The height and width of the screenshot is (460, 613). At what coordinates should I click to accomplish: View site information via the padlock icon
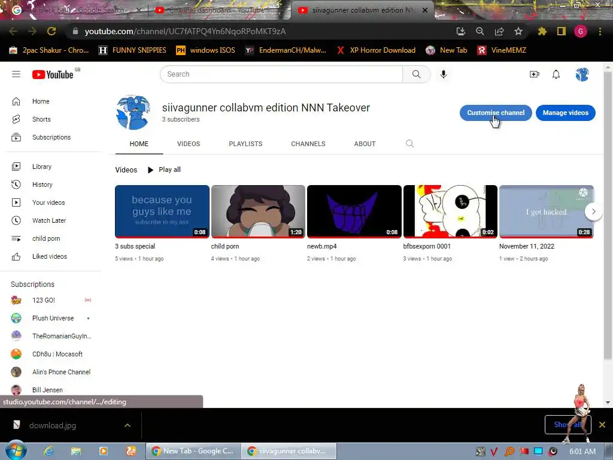(x=75, y=31)
